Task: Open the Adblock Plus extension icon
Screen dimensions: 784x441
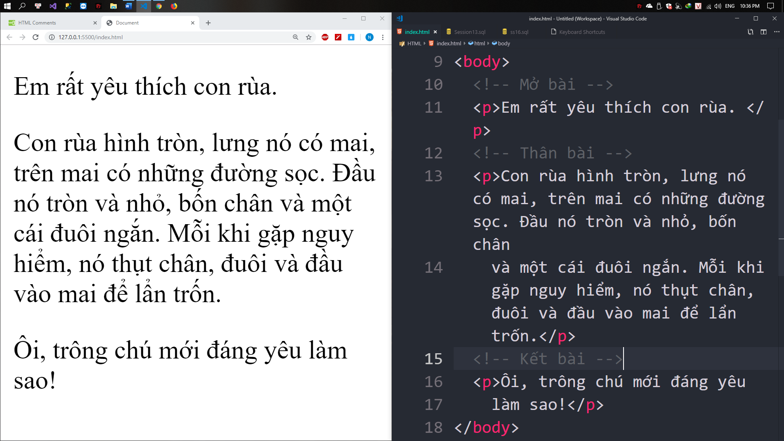Action: point(325,37)
